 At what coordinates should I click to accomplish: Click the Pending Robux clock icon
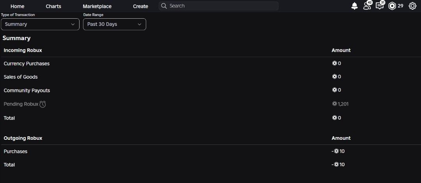tap(43, 104)
